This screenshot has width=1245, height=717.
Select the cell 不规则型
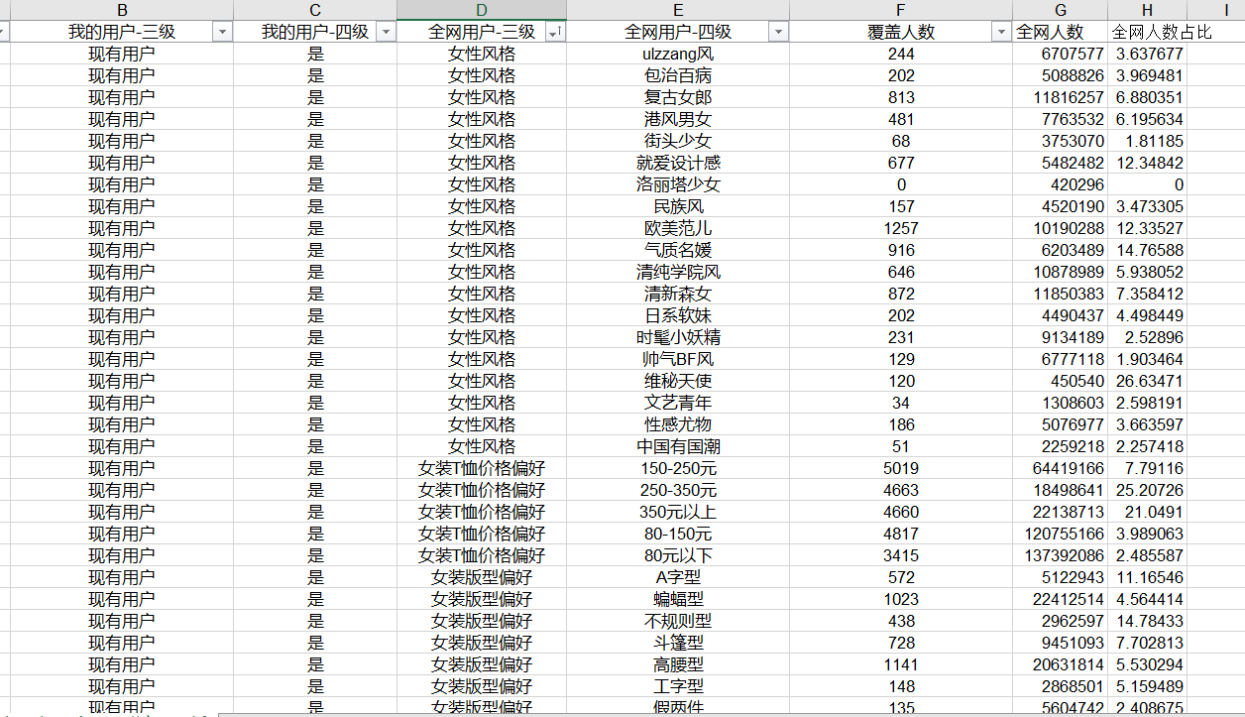pyautogui.click(x=678, y=621)
